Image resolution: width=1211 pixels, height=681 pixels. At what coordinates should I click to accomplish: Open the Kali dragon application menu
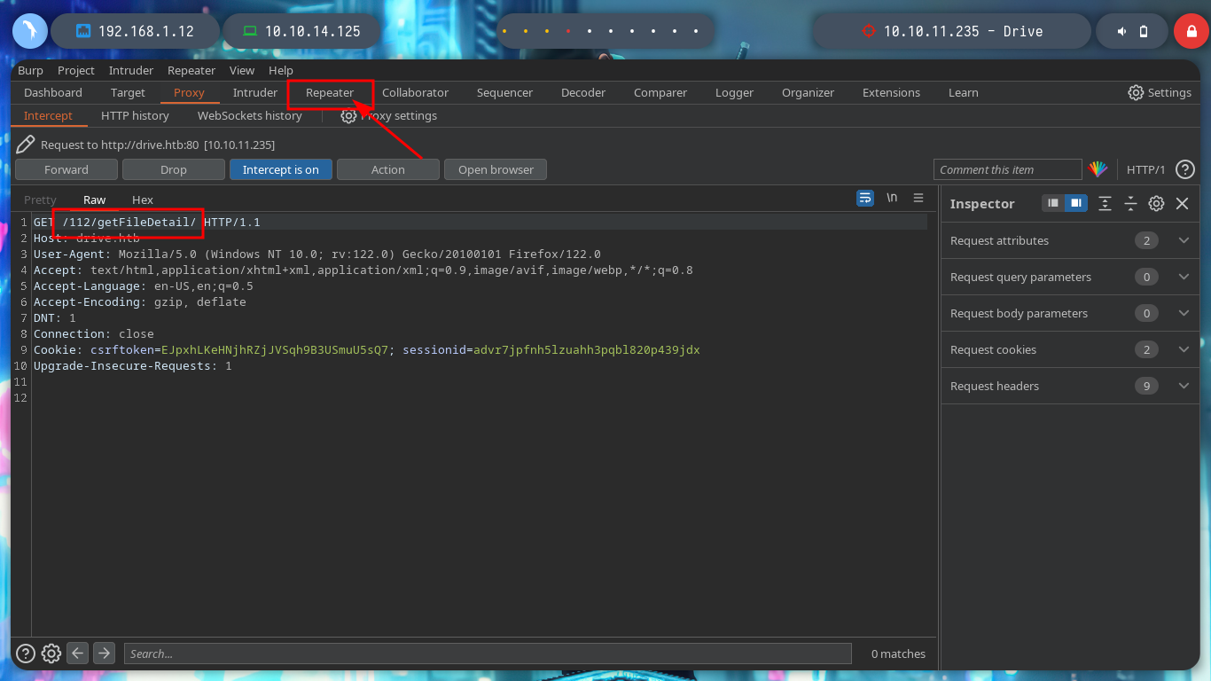pyautogui.click(x=29, y=31)
